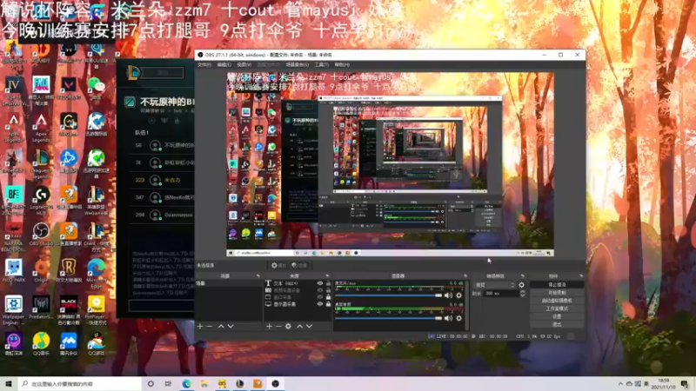696x391 pixels.
Task: Mute the microphone audio track speaker icon
Action: click(448, 295)
